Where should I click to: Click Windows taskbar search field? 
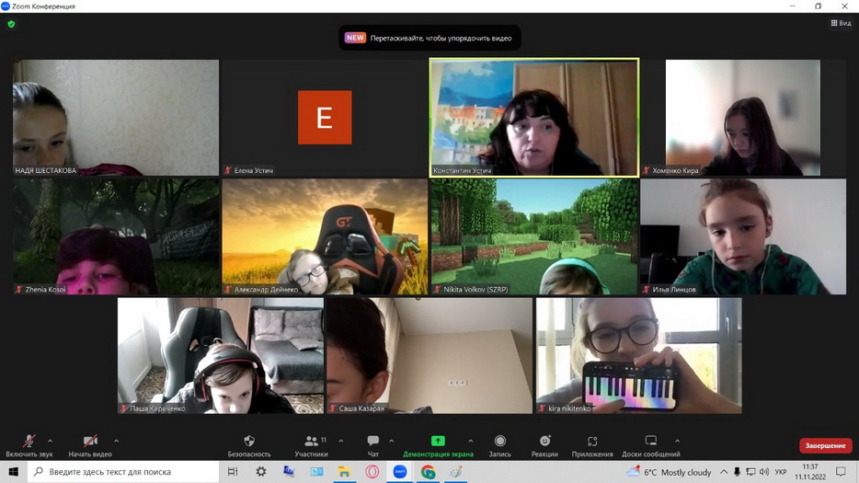(x=124, y=472)
